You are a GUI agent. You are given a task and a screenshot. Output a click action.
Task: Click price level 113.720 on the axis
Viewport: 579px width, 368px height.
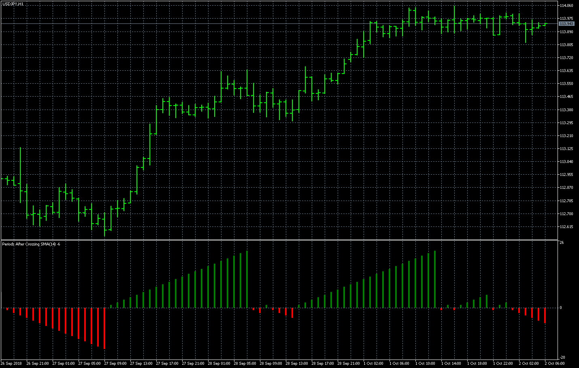(x=566, y=58)
